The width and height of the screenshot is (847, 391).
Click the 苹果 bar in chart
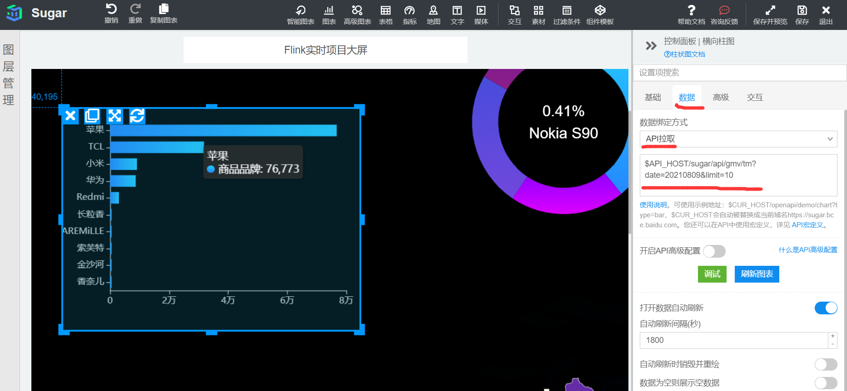coord(224,131)
